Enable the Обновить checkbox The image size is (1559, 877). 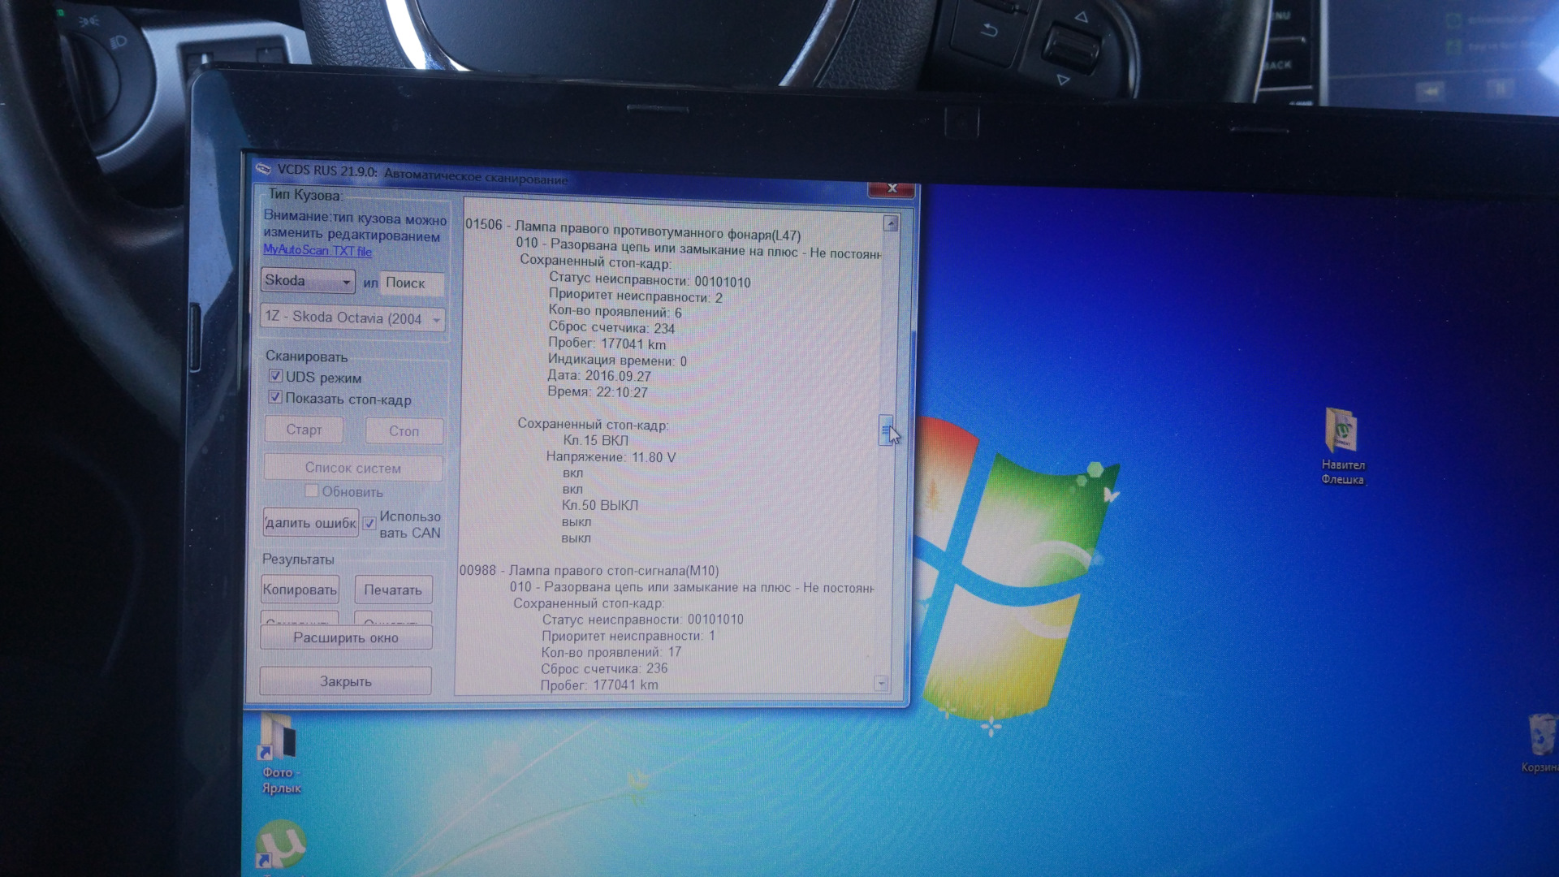(x=311, y=490)
